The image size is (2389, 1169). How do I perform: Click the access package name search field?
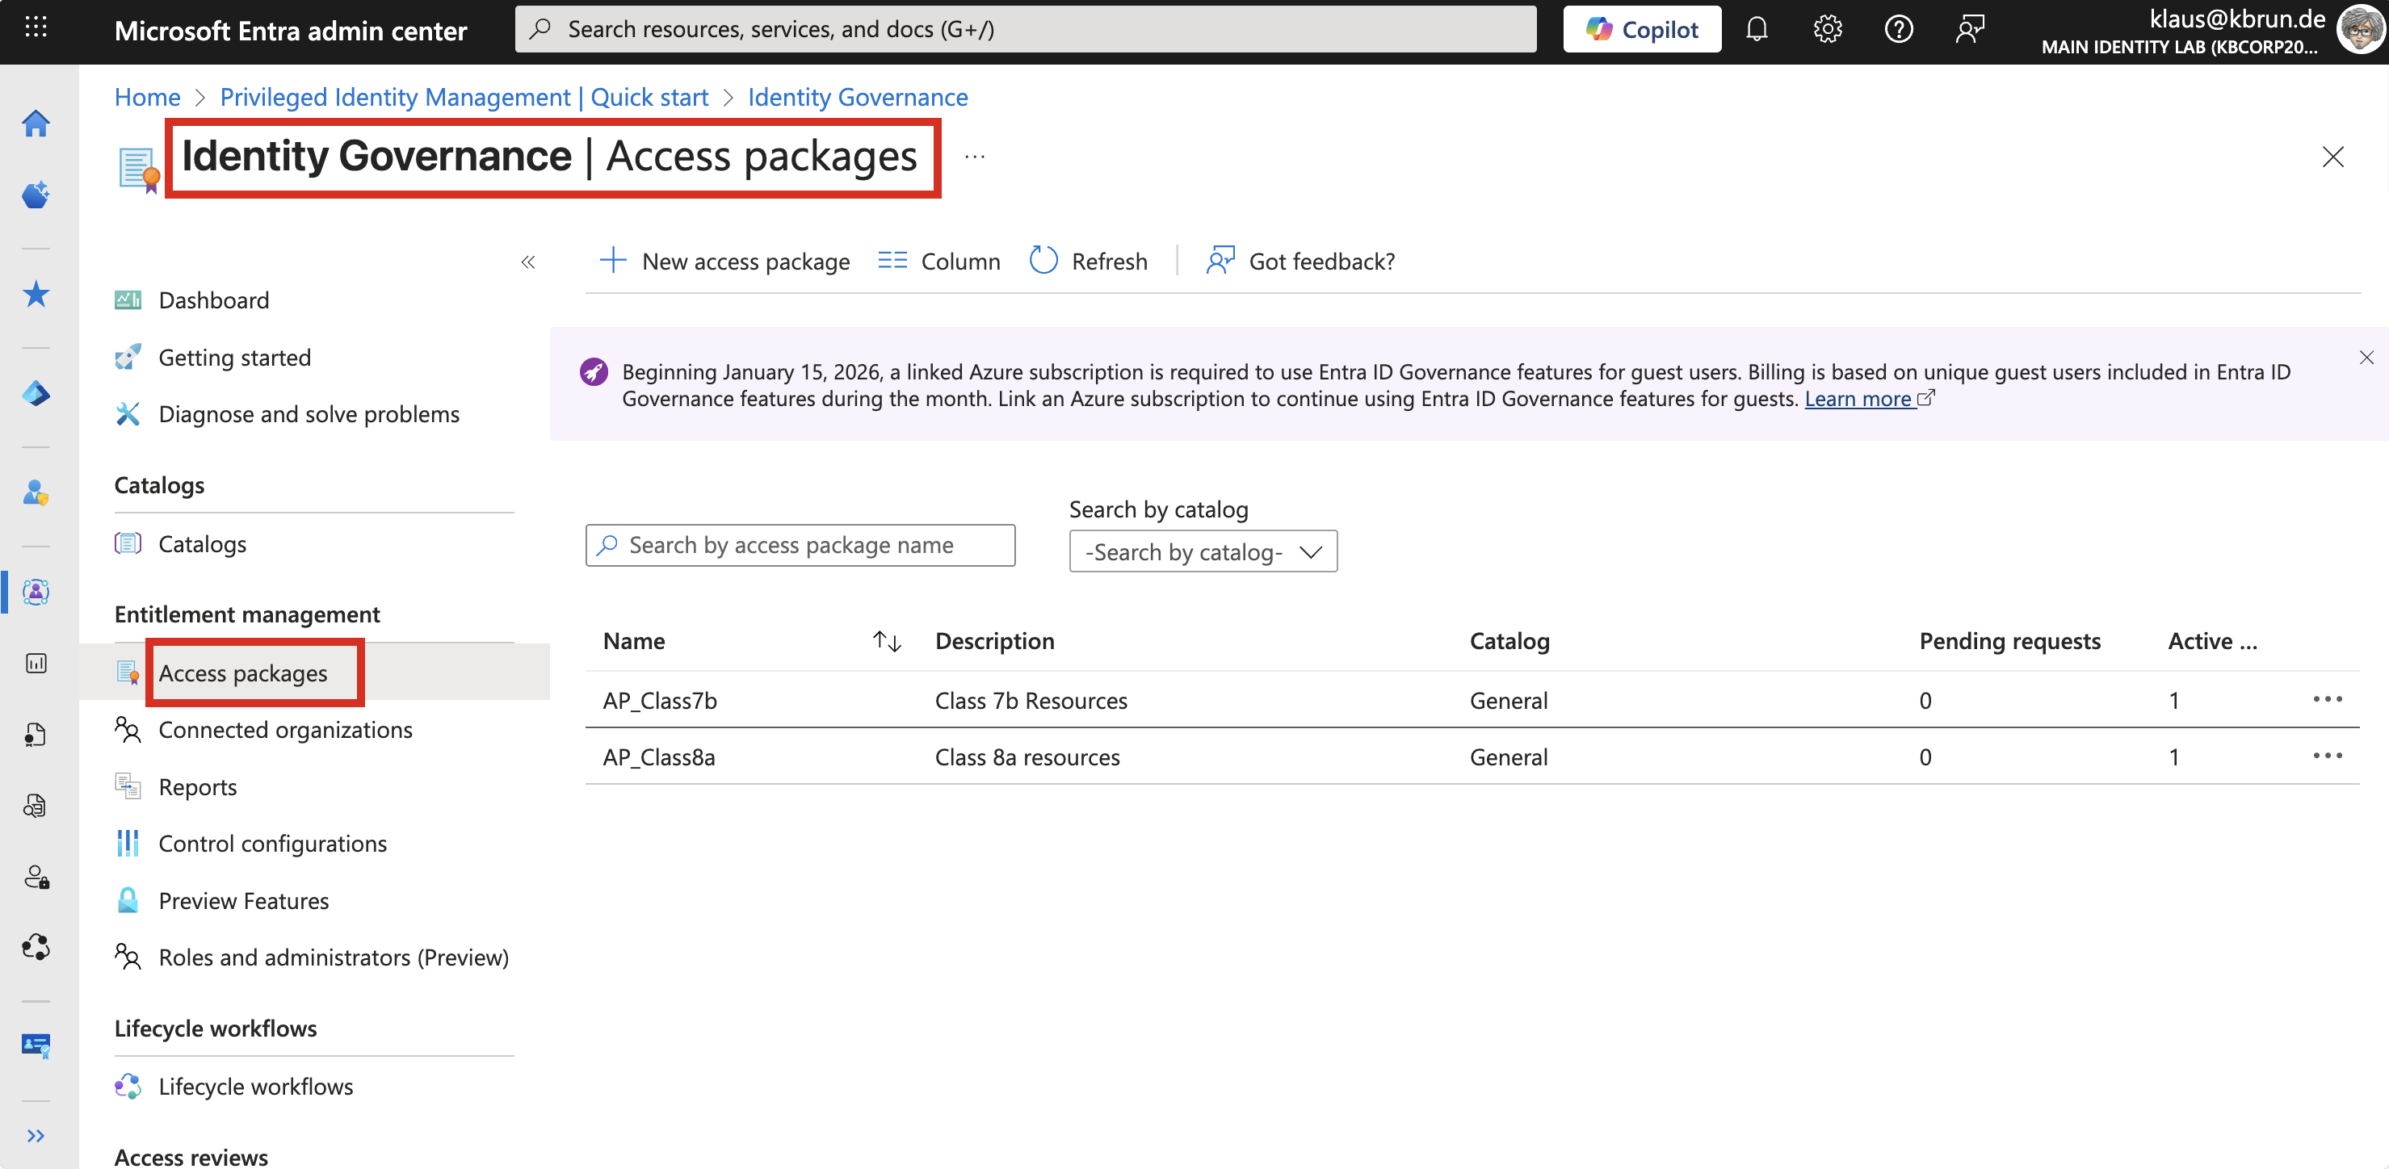click(800, 545)
